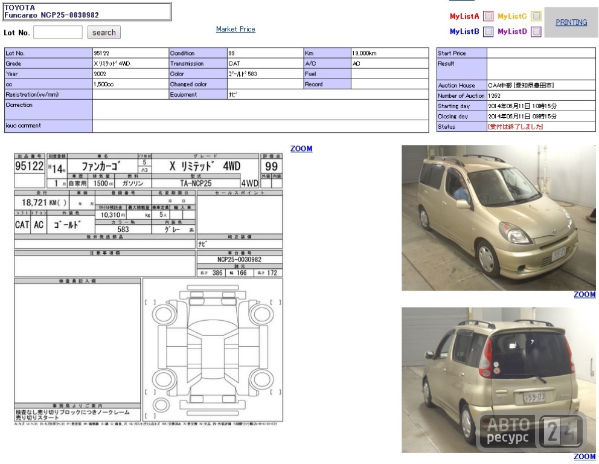Click the Correction label cell
Image resolution: width=599 pixels, height=464 pixels.
[x=48, y=110]
